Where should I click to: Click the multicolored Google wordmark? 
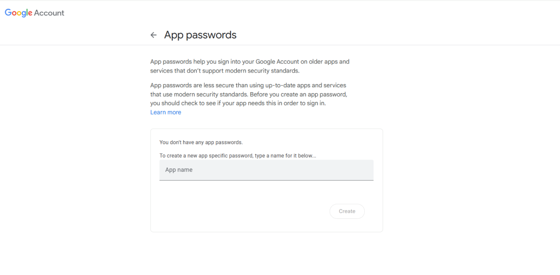coord(19,13)
